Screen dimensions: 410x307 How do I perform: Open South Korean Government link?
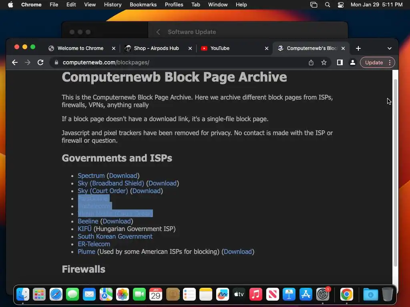pyautogui.click(x=115, y=236)
